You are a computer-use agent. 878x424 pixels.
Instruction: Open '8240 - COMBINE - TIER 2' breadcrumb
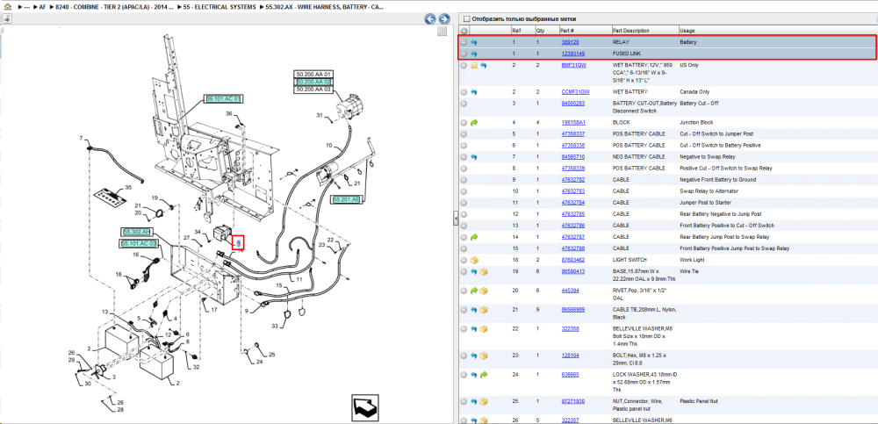click(x=114, y=7)
